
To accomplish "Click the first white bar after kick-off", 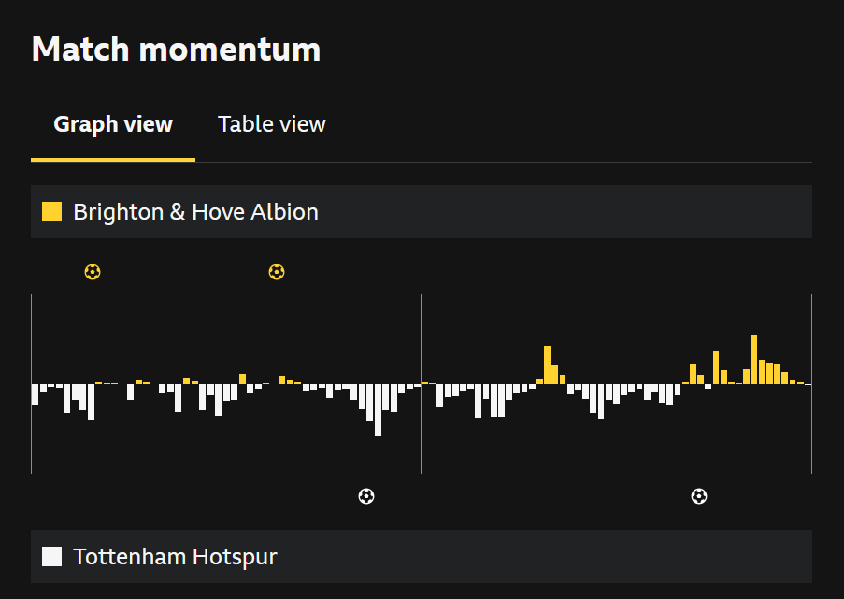I will pos(36,393).
